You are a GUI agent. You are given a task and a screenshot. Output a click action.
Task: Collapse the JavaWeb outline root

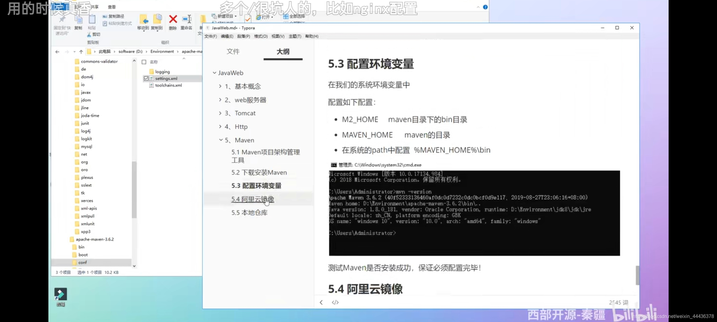[215, 73]
